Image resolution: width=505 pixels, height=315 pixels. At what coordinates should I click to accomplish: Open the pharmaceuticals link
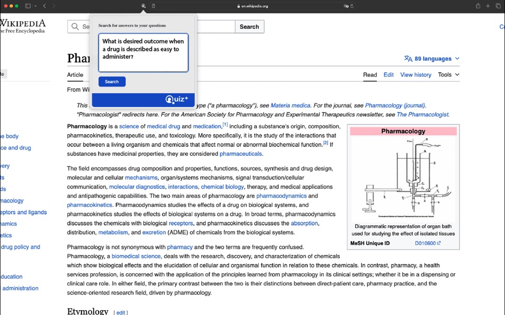[241, 154]
